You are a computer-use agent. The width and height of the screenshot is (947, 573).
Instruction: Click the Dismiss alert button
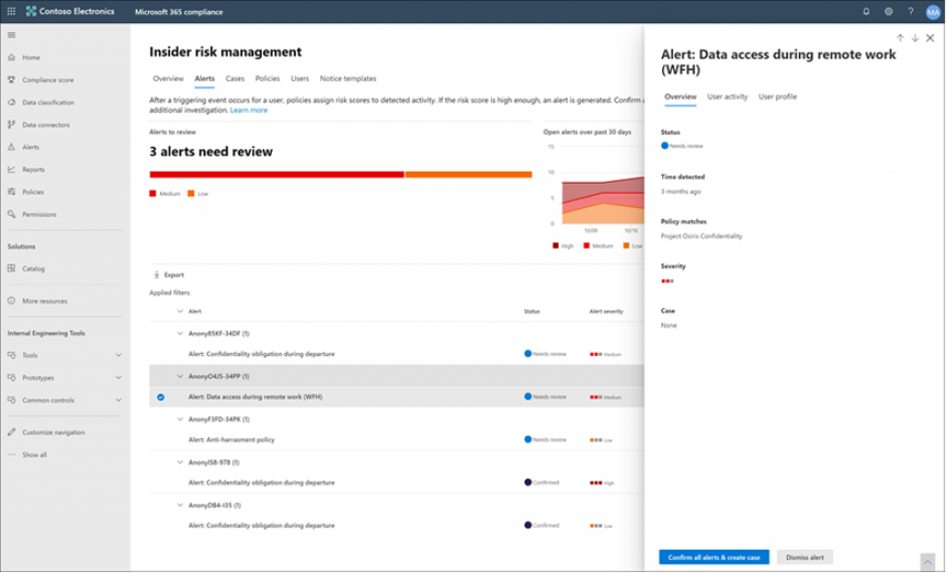click(805, 557)
